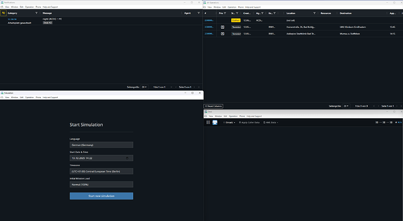The image size is (403, 221).
Task: Click Apply Caller Data in Desk
Action: point(249,123)
